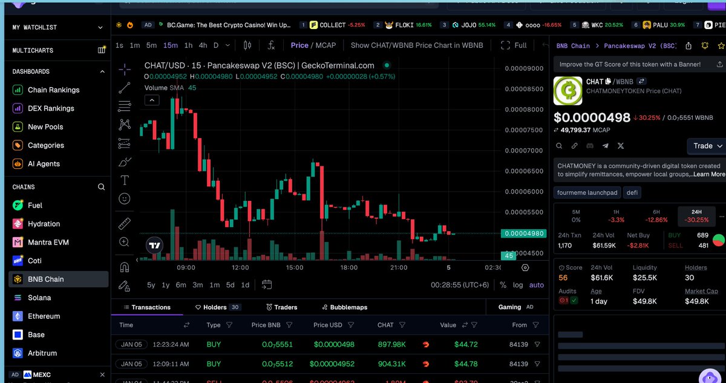The image size is (726, 383).
Task: Toggle percent scale on chart
Action: (503, 285)
